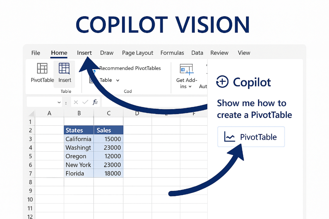Select the 18000 sales cell
Viewport: 329px width, 219px height.
point(109,173)
